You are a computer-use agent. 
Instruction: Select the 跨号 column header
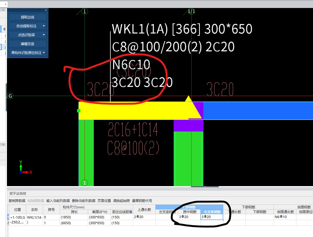tap(51, 209)
